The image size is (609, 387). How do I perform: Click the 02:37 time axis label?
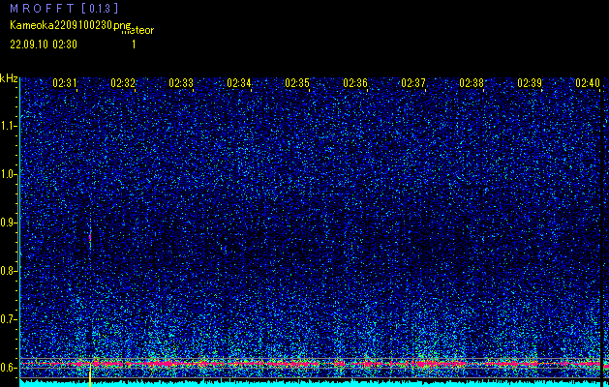413,83
